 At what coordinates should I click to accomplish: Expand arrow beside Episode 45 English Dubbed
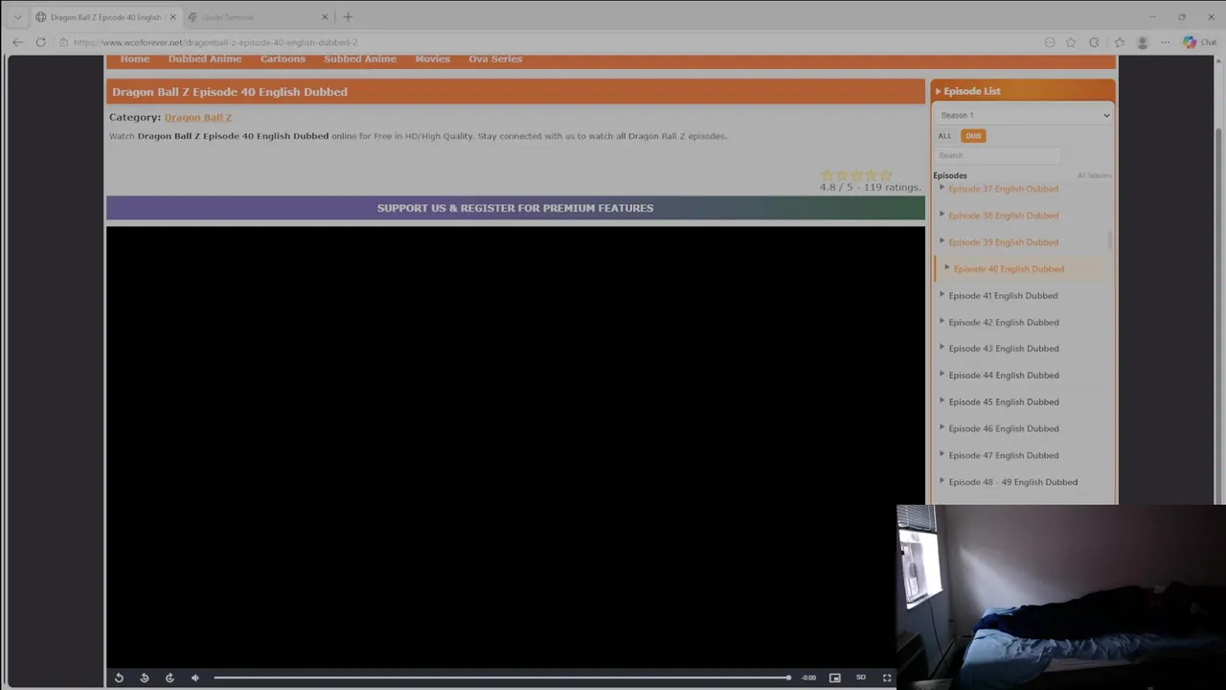tap(942, 402)
